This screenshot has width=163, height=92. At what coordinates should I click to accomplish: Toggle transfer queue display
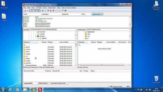(39, 10)
